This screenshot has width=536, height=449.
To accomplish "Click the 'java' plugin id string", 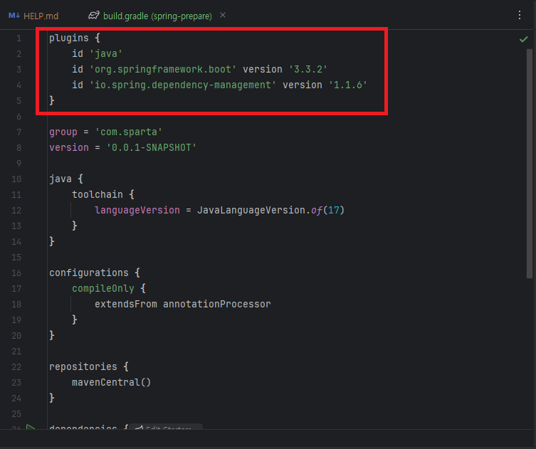I will pyautogui.click(x=106, y=53).
